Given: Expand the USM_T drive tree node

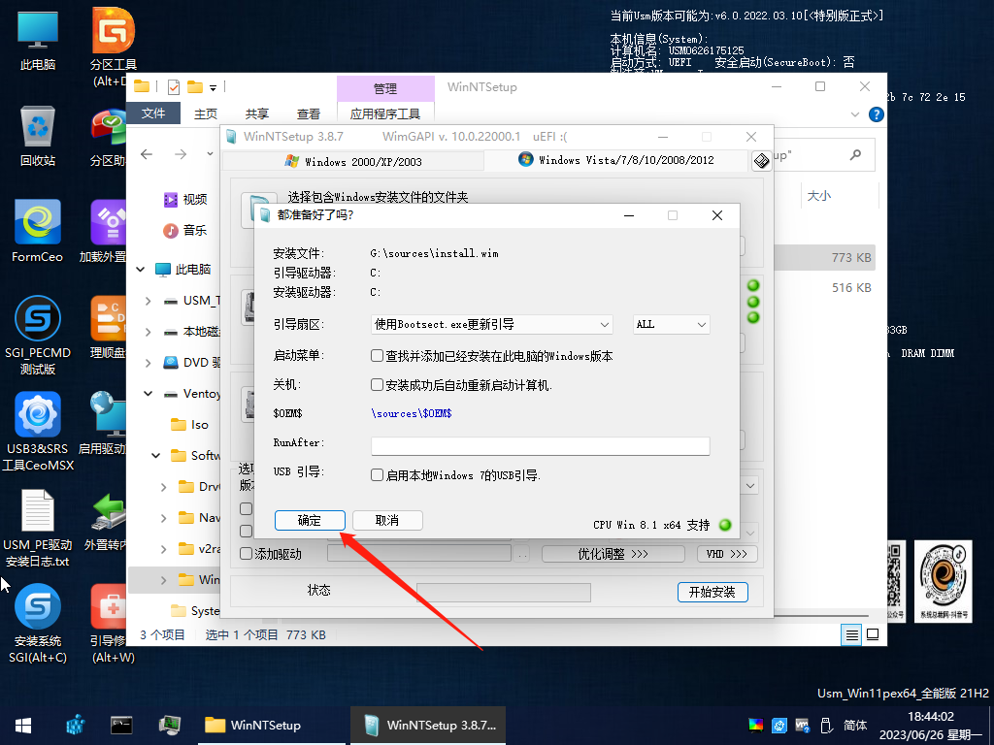Looking at the screenshot, I should (x=148, y=301).
